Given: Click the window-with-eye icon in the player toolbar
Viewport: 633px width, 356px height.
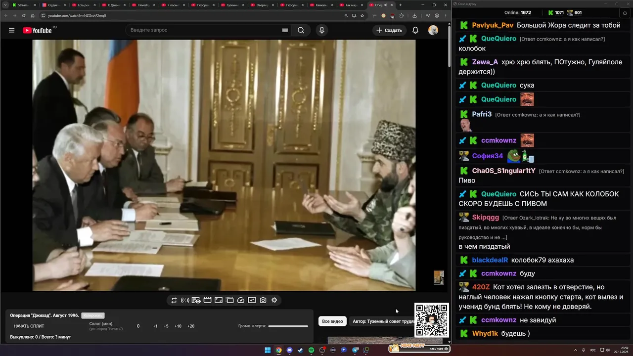Looking at the screenshot, I should pos(196,300).
